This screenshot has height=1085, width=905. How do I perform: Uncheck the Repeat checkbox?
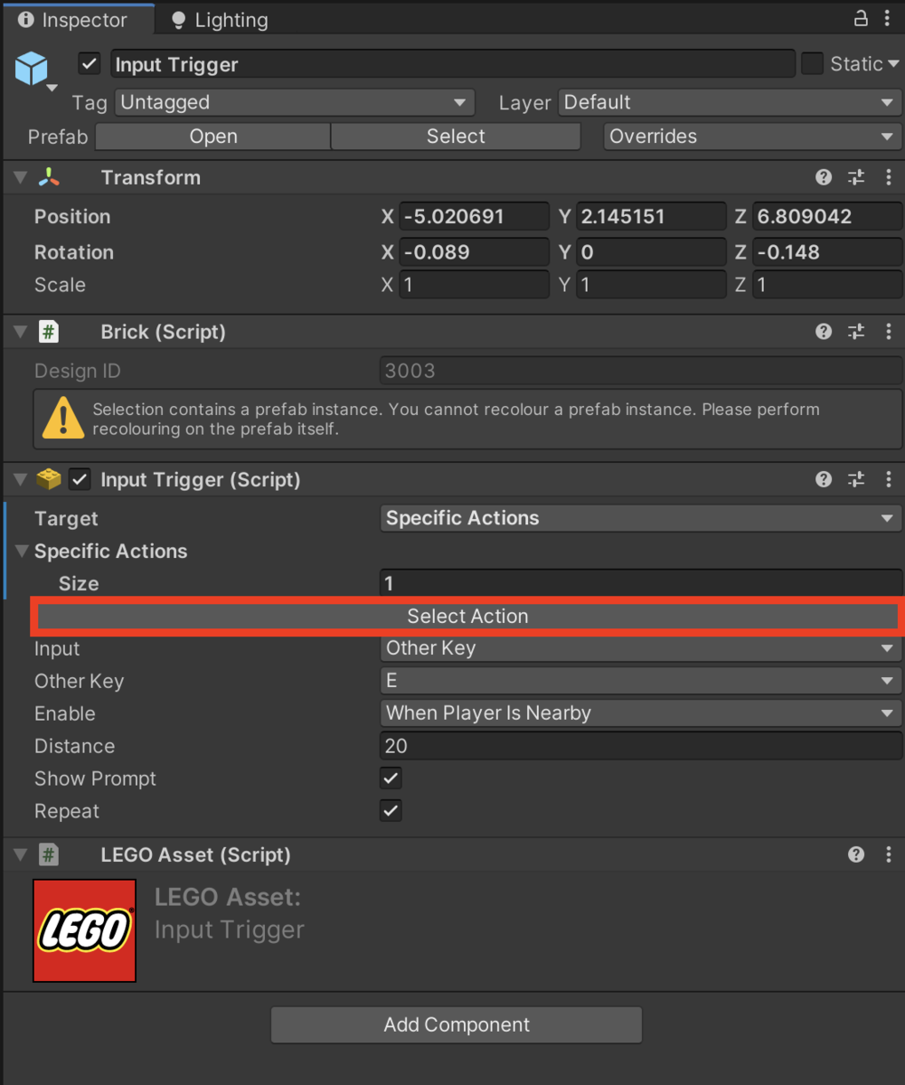(x=391, y=810)
